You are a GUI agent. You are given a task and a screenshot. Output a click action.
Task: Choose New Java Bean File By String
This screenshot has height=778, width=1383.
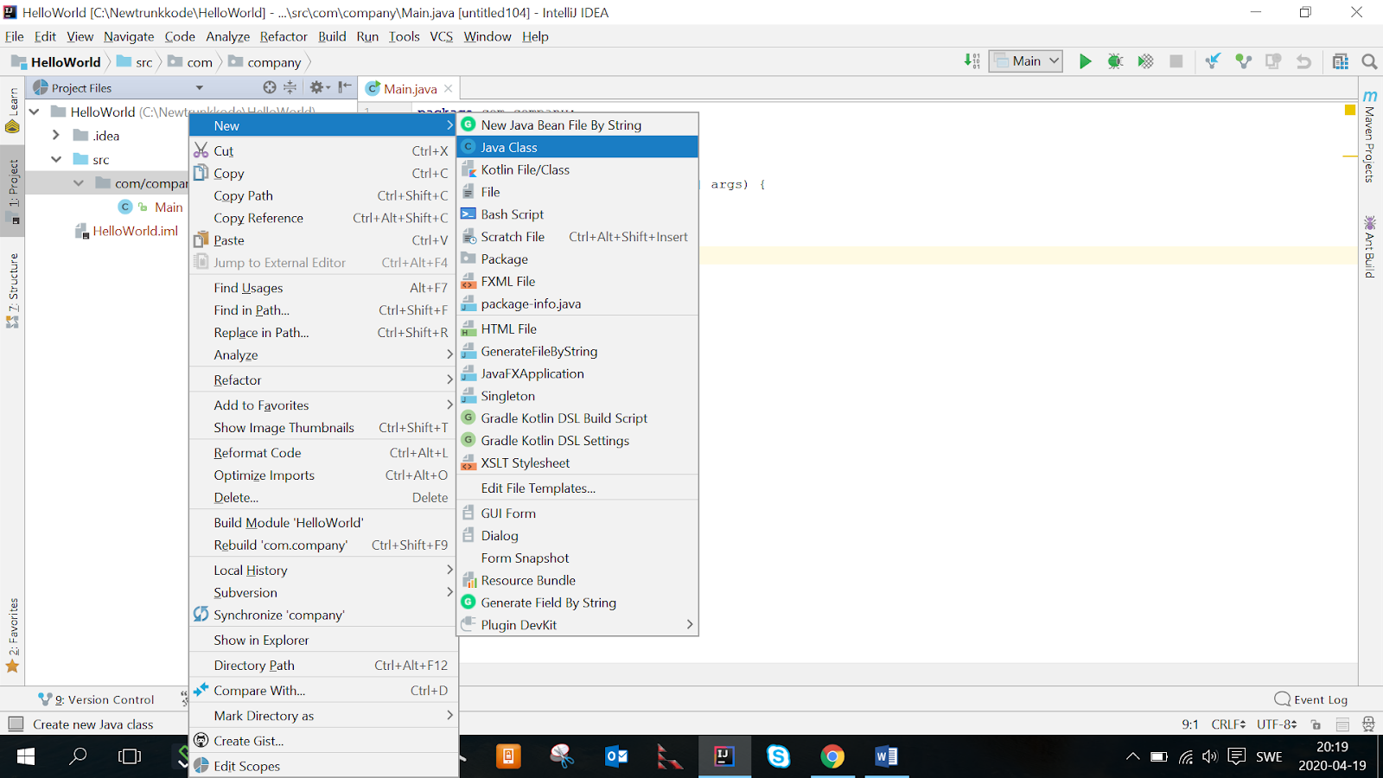577,124
